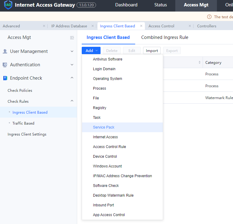Expand the Authentication section
Image resolution: width=233 pixels, height=224 pixels.
pos(72,65)
